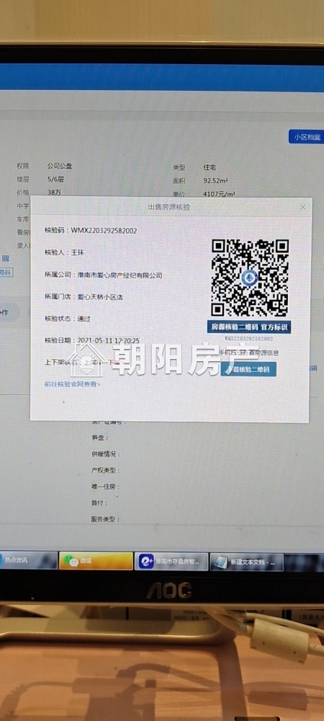Select the 核验码 value WMX2203292582002

(104, 231)
